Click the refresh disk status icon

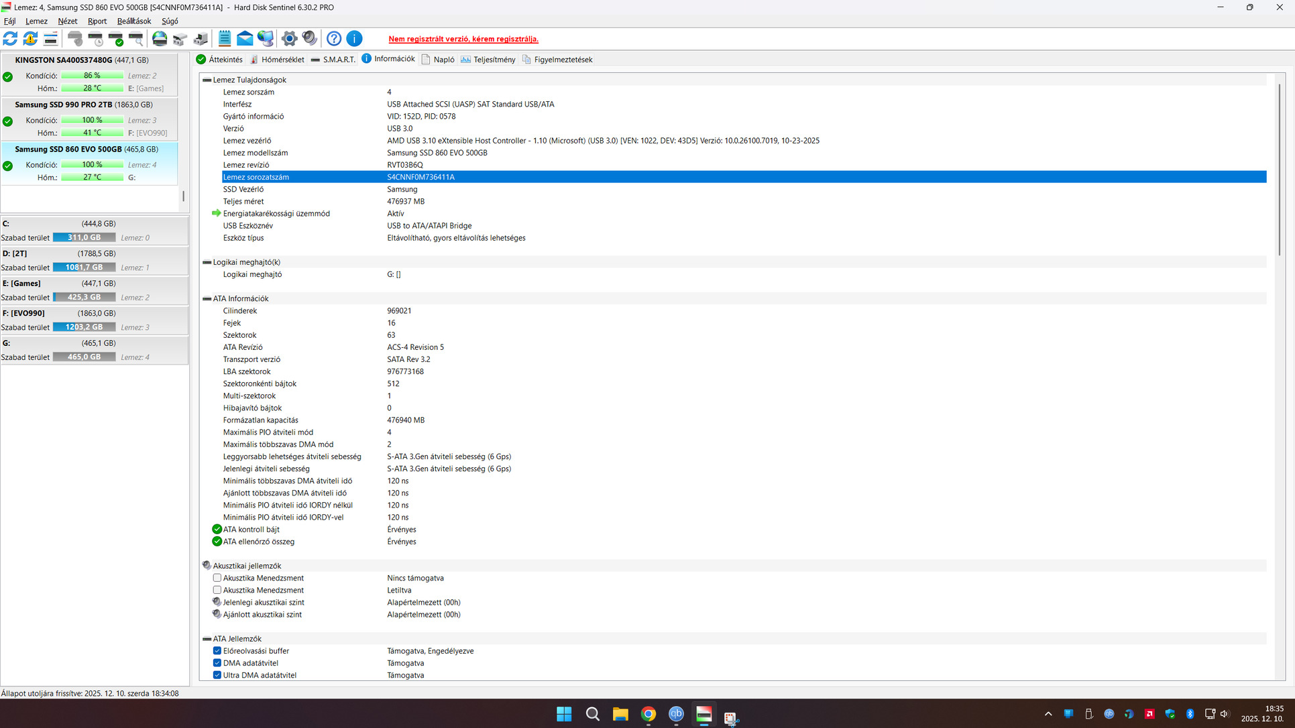click(10, 39)
